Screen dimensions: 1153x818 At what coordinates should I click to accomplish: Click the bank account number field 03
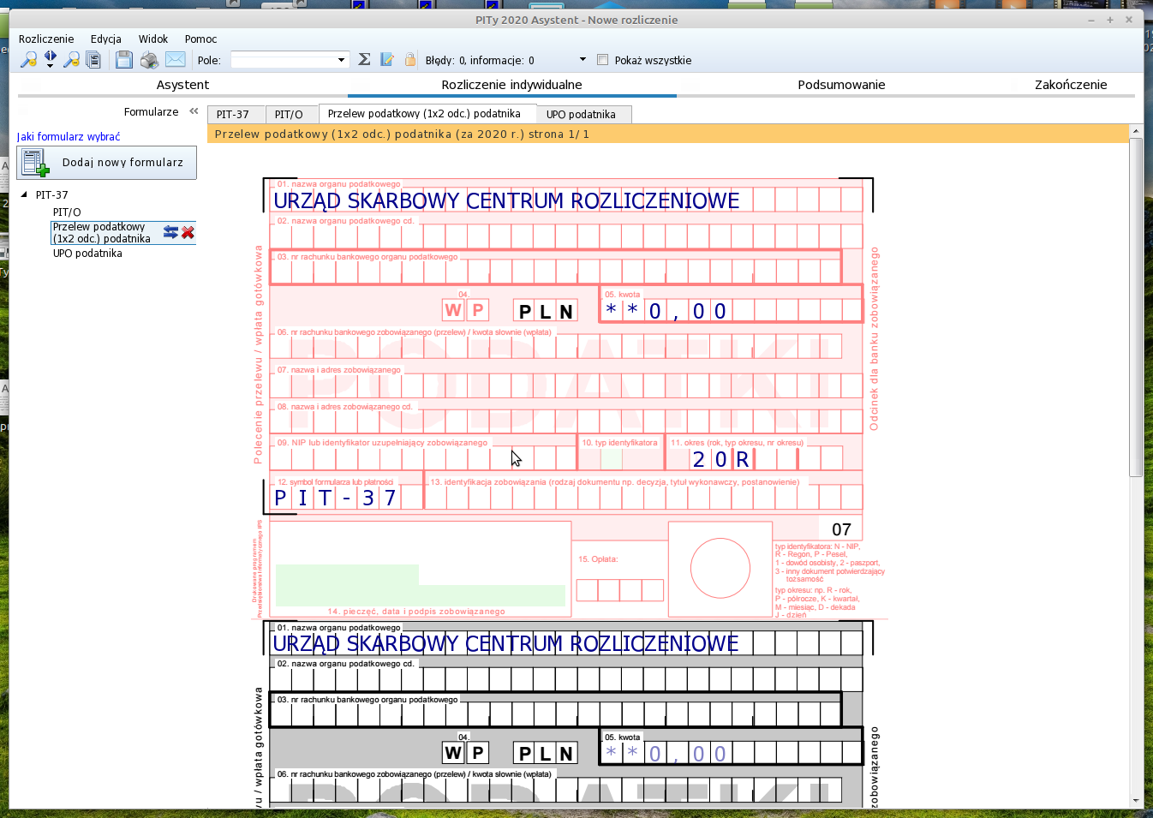(x=555, y=272)
